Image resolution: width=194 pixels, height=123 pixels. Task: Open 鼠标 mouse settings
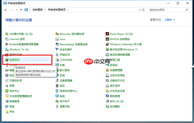coord(60,86)
